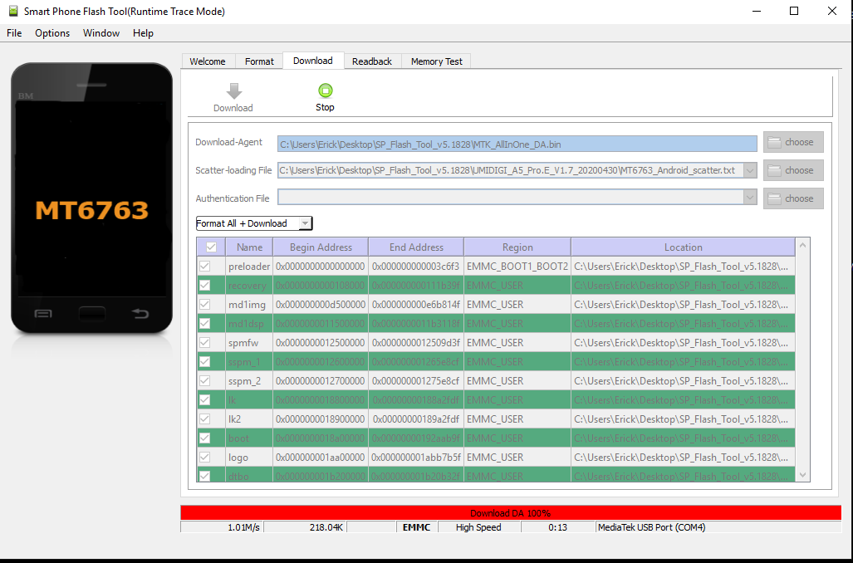
Task: Click end address 0x000000001abb7b5f
Action: 416,457
